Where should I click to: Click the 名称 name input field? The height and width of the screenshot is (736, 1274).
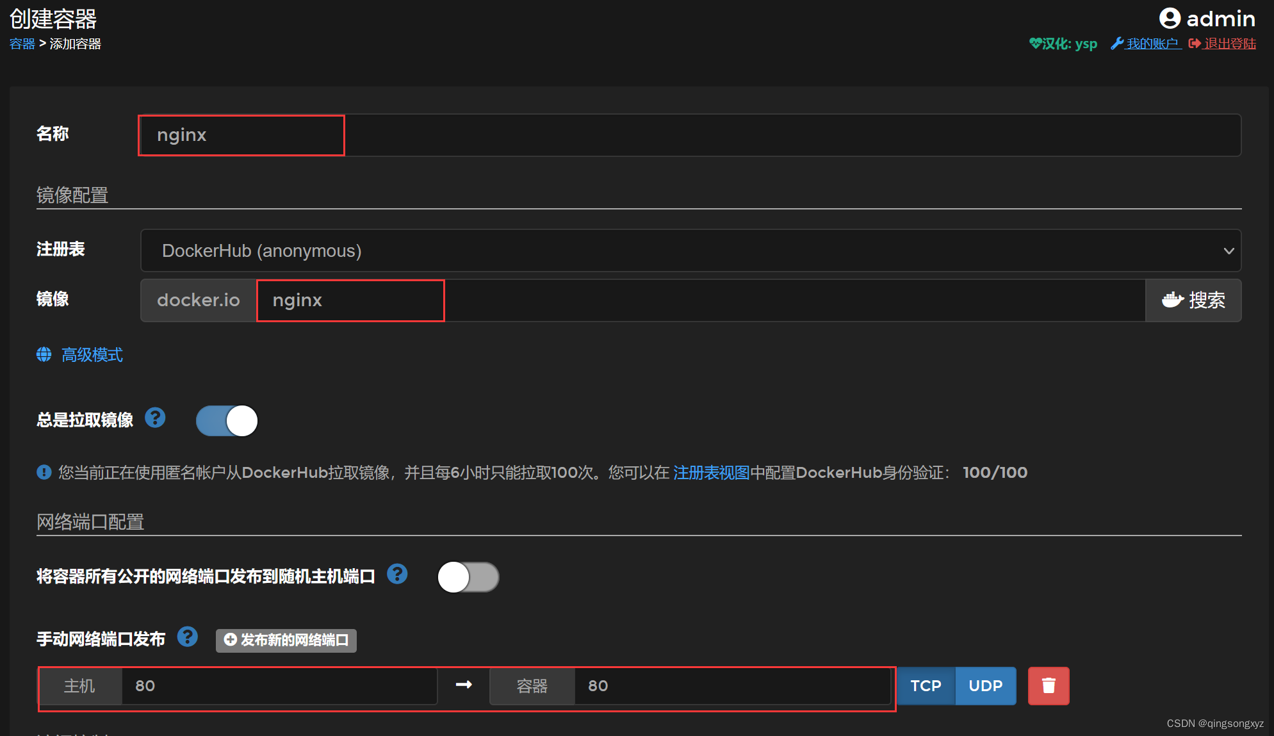point(690,135)
